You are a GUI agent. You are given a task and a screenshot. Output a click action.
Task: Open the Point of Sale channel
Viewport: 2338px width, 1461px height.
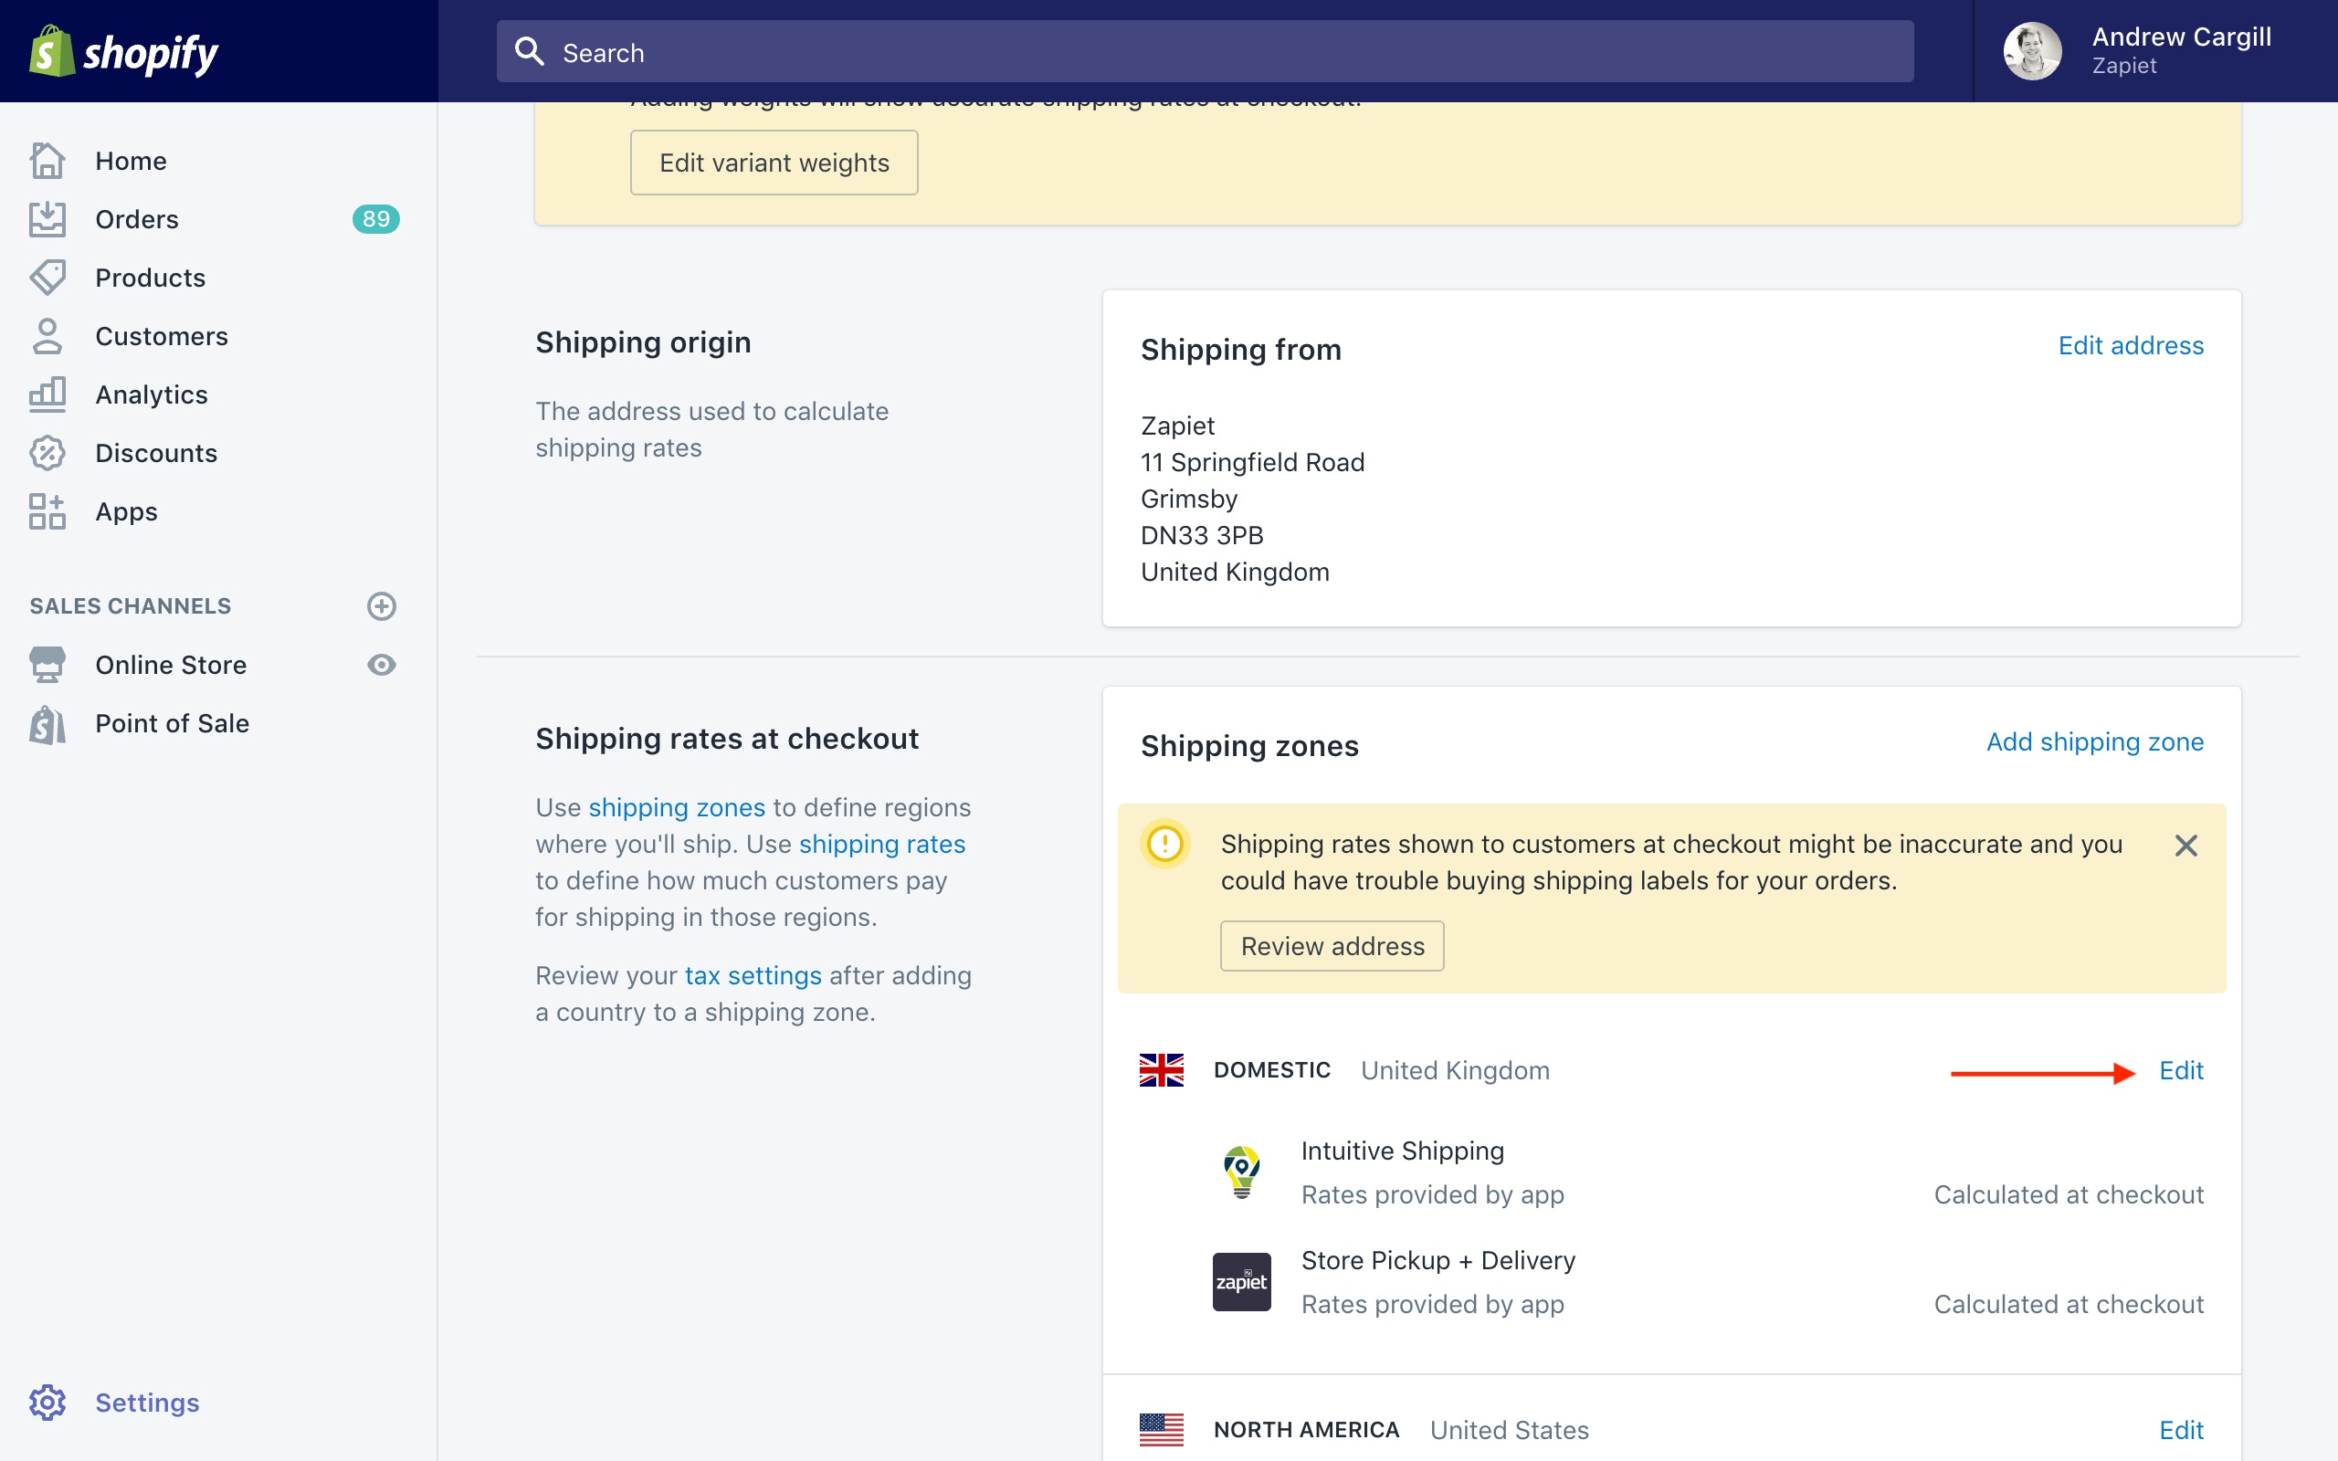(x=172, y=724)
